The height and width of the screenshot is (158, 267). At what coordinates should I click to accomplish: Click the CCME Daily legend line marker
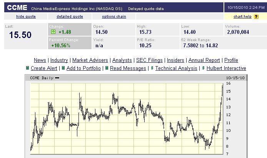tap(57, 78)
